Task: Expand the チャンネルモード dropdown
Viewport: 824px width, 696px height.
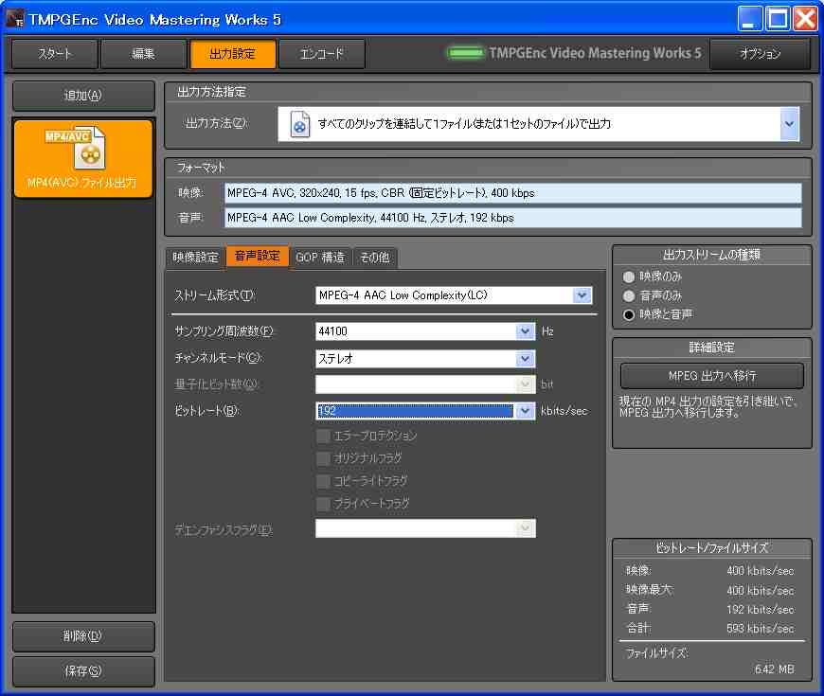Action: click(x=525, y=359)
